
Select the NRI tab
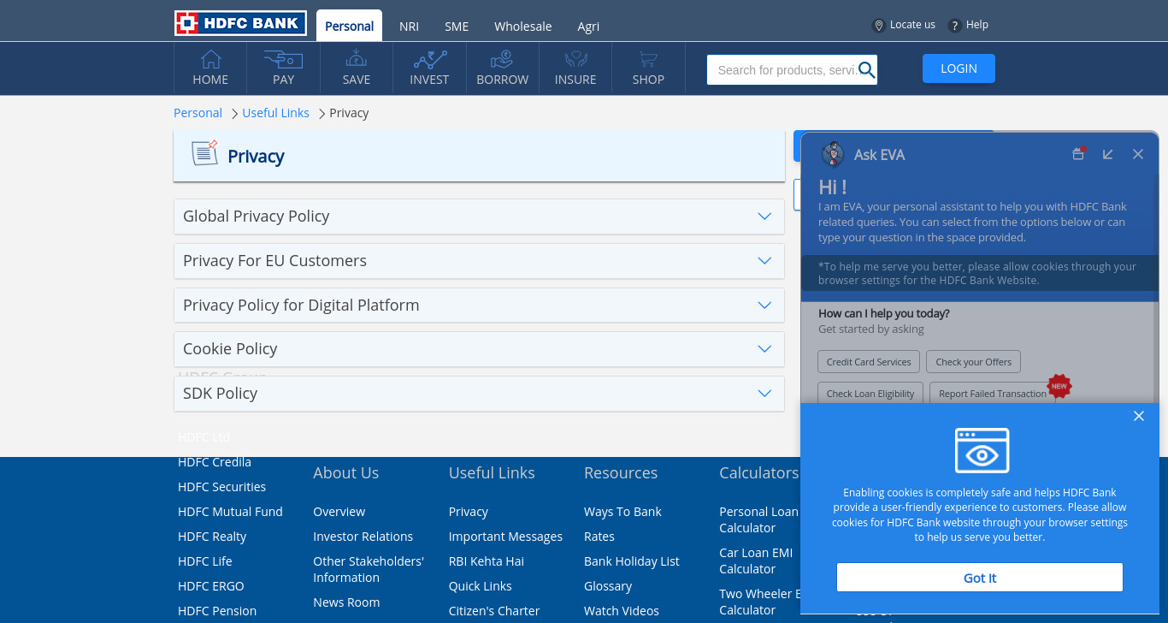409,27
